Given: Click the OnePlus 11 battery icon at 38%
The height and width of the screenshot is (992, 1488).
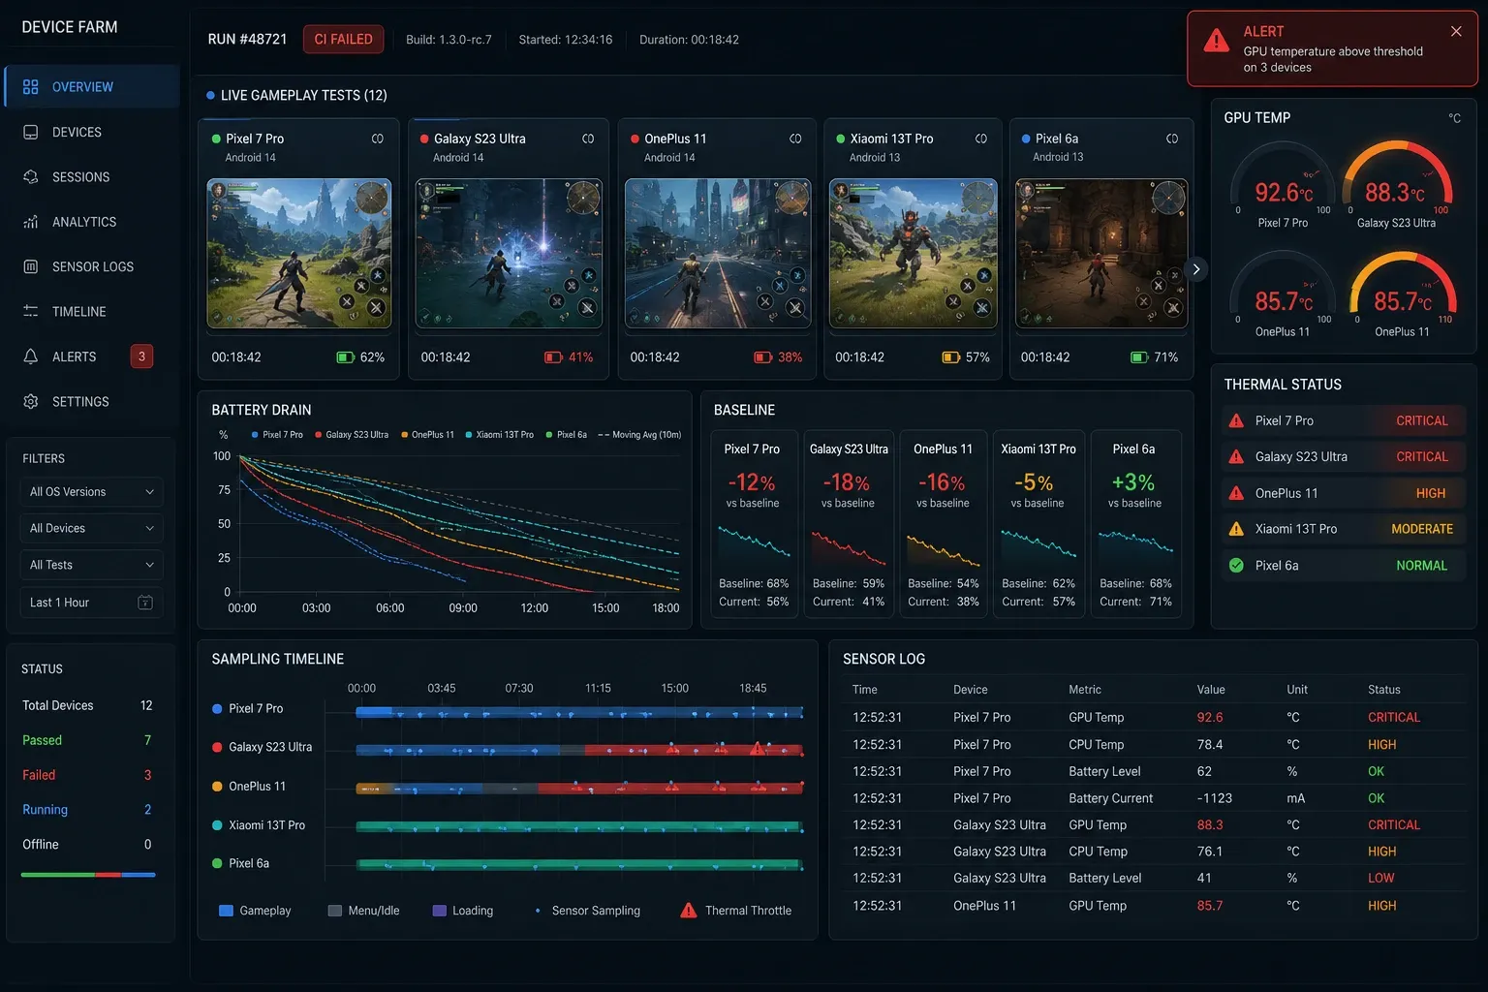Looking at the screenshot, I should [x=763, y=357].
